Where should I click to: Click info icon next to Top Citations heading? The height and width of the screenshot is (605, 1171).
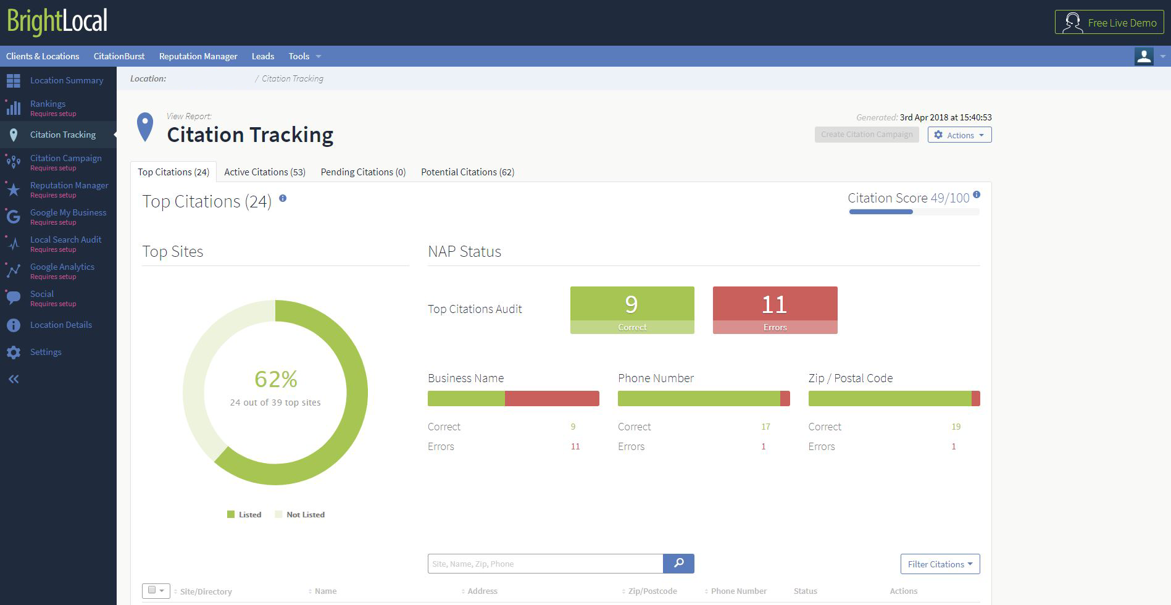coord(283,198)
